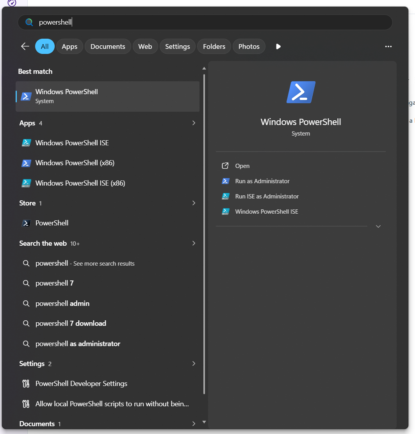Viewport: 415px width, 434px height.
Task: Select the 'powershell admin' web suggestion
Action: (62, 304)
